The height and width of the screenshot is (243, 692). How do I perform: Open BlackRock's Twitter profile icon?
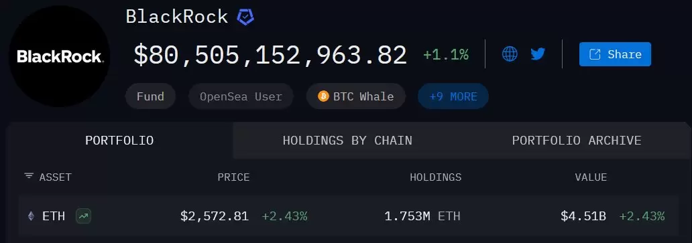(538, 54)
